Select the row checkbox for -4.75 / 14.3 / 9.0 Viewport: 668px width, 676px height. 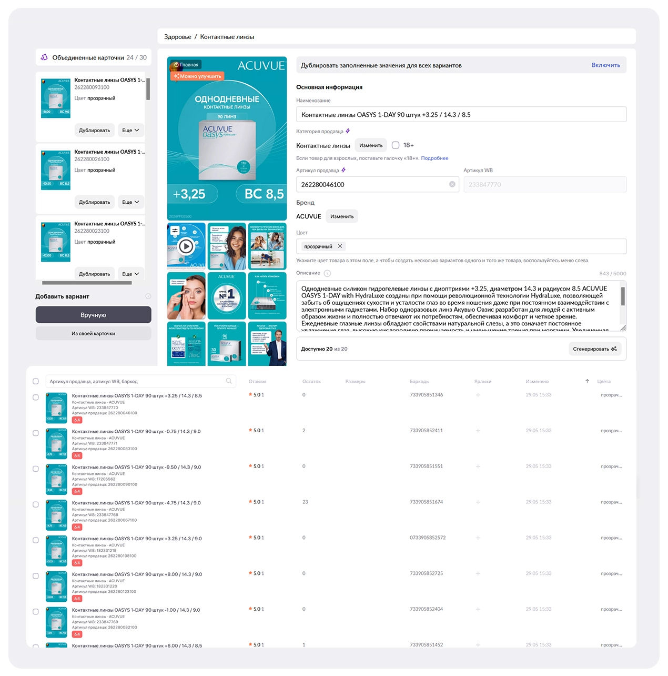(36, 504)
